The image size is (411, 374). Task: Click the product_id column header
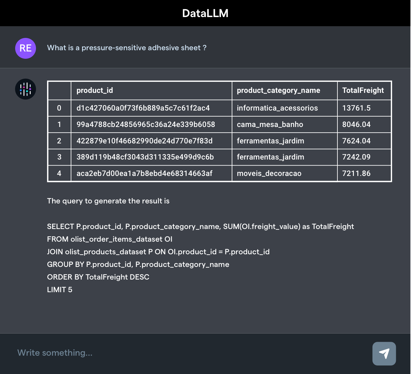95,91
